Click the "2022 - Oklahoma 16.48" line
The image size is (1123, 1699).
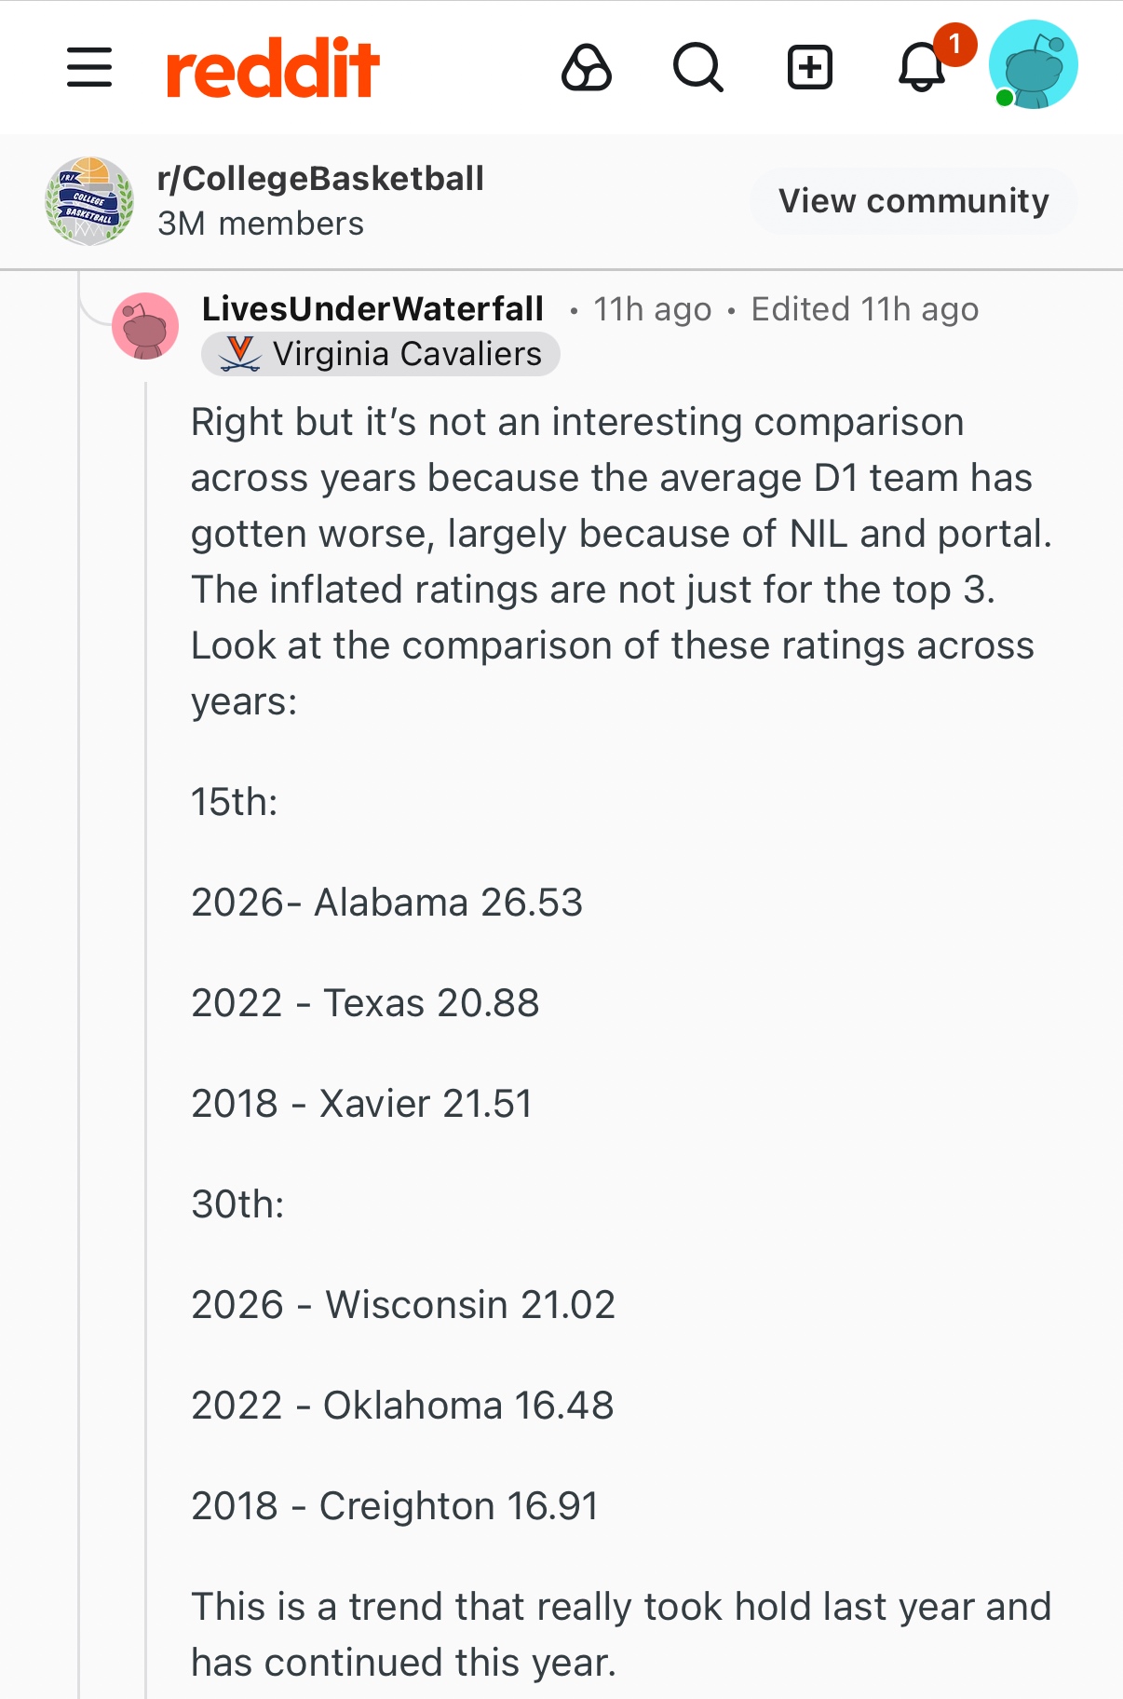tap(402, 1406)
